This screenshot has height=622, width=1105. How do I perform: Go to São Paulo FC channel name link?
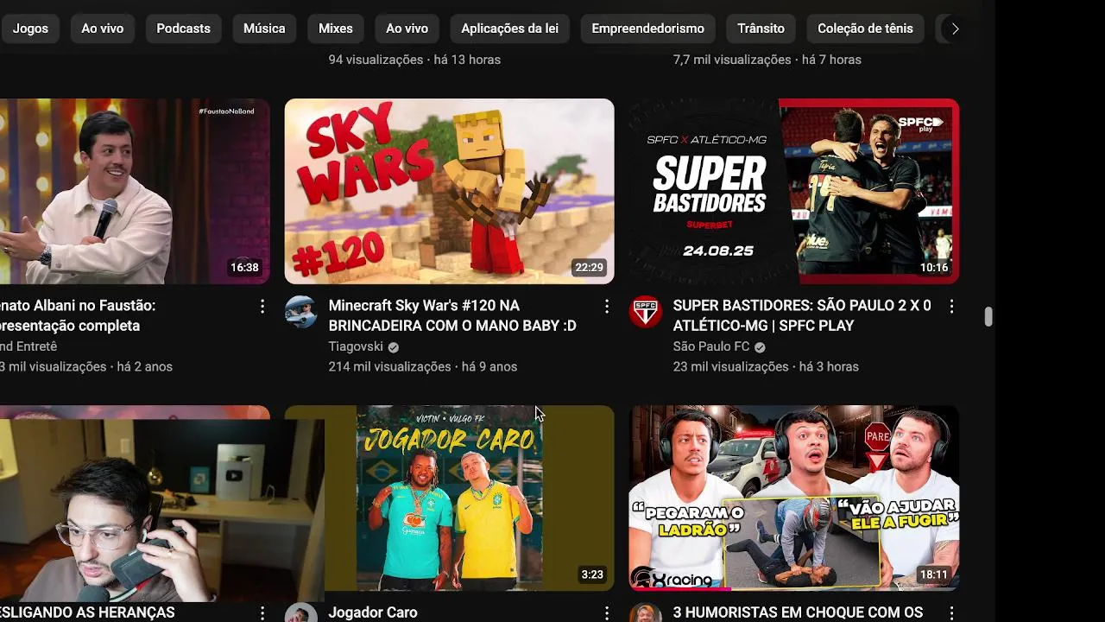click(711, 346)
